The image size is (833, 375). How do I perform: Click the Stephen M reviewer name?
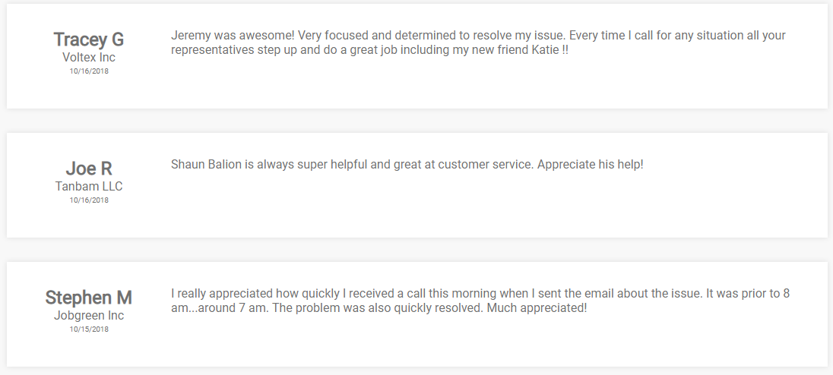click(x=89, y=298)
